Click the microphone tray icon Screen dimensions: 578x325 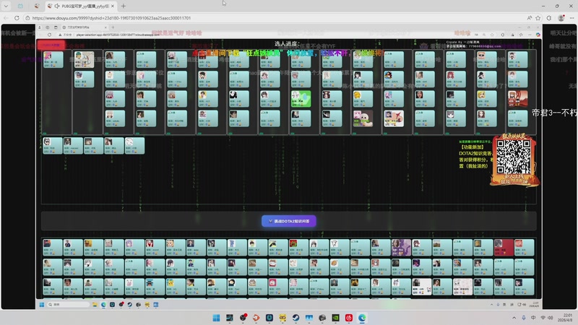[x=523, y=318]
